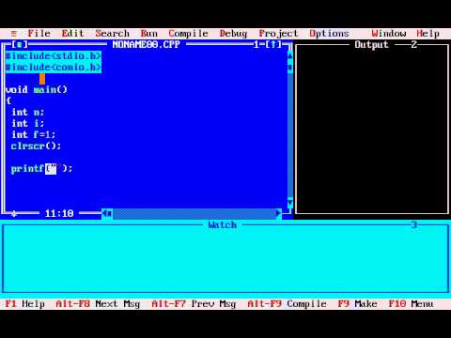
Task: Click the vertical scrollbar position thumb
Action: (290, 68)
